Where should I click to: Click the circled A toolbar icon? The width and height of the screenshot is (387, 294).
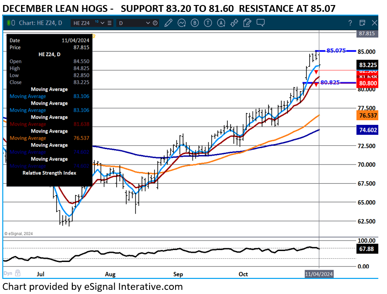point(221,22)
